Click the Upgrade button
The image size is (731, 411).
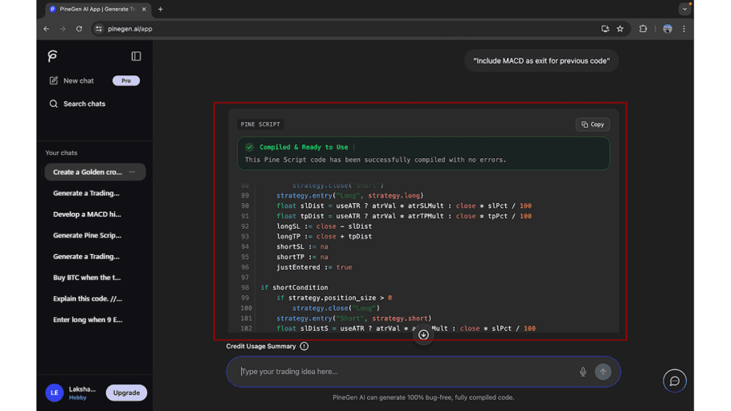pos(126,393)
